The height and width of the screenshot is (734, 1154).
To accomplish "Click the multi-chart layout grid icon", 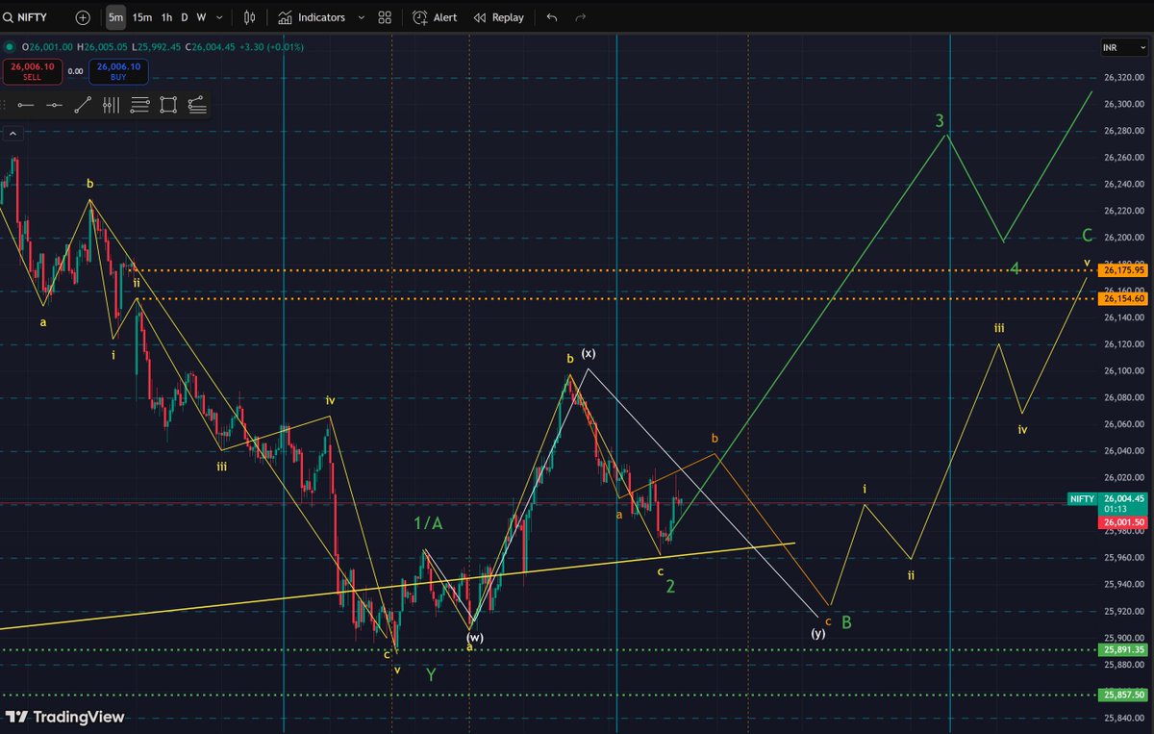I will [x=383, y=17].
